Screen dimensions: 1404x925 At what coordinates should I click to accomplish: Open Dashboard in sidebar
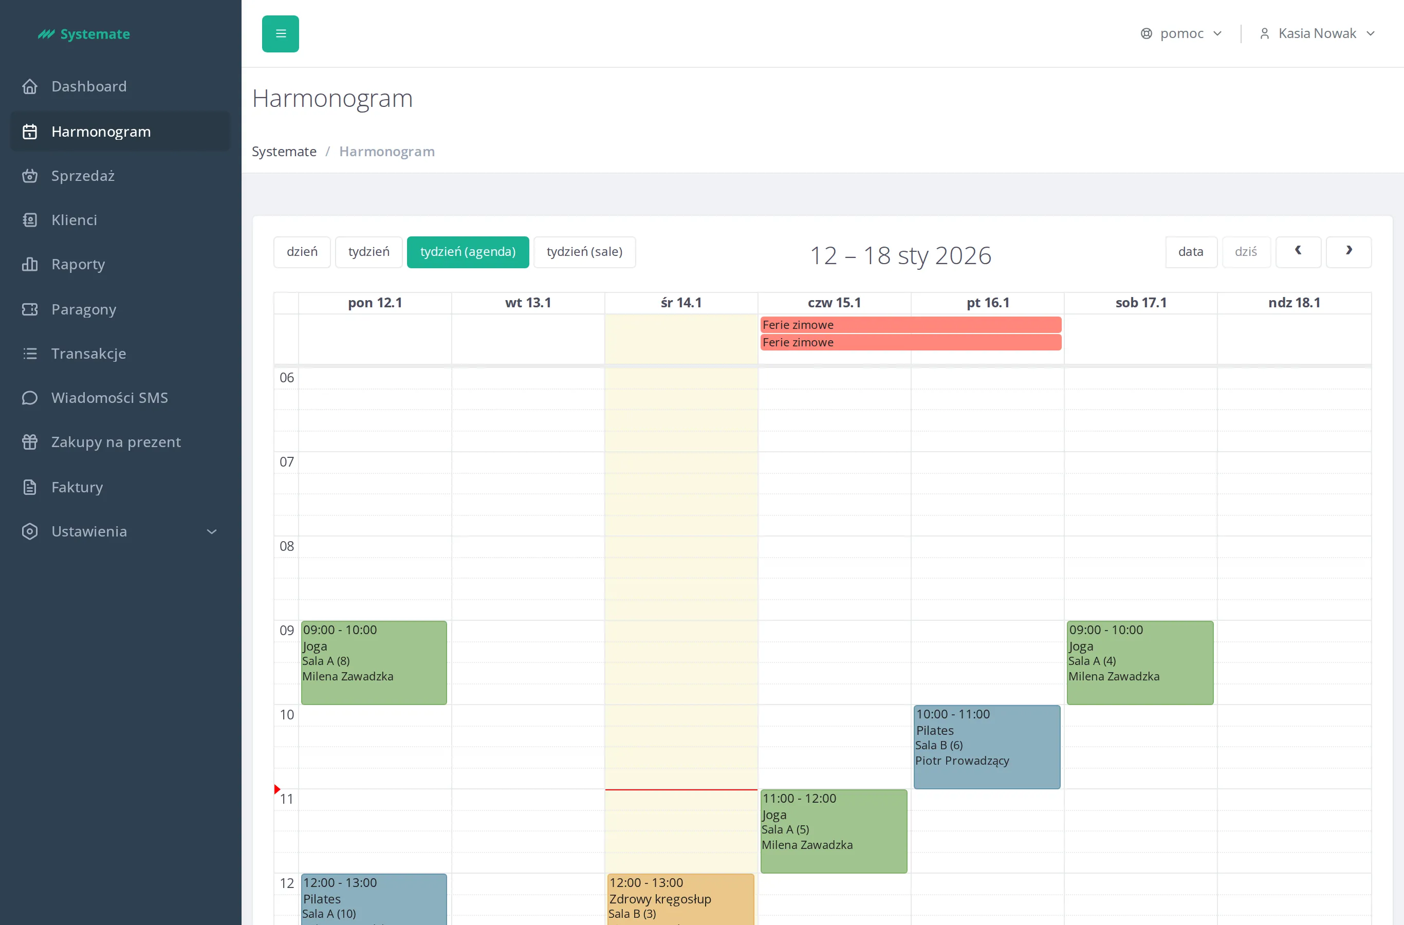coord(120,87)
